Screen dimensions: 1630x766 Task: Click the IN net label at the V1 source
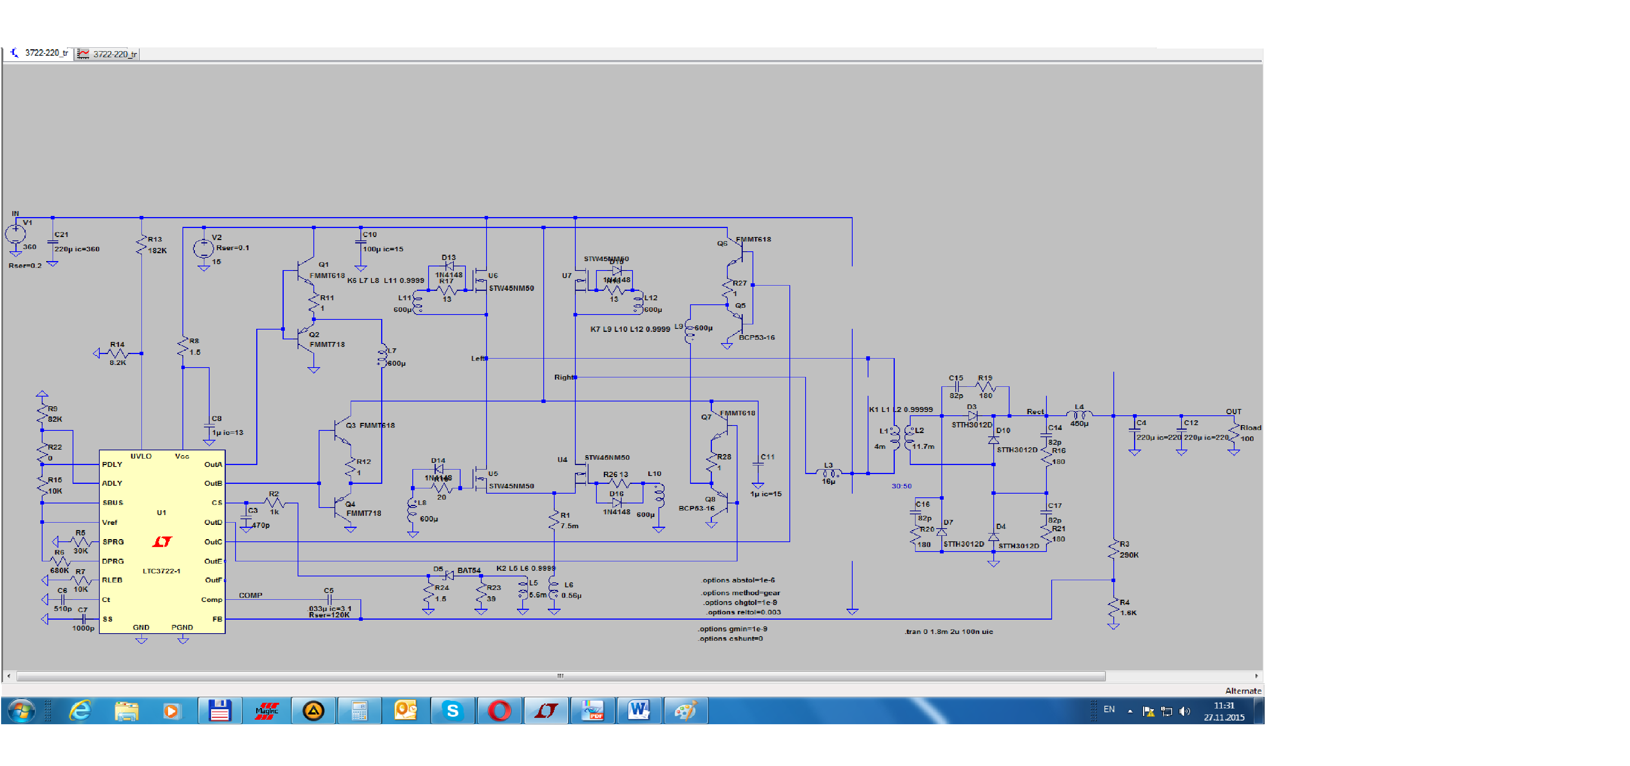[x=15, y=213]
